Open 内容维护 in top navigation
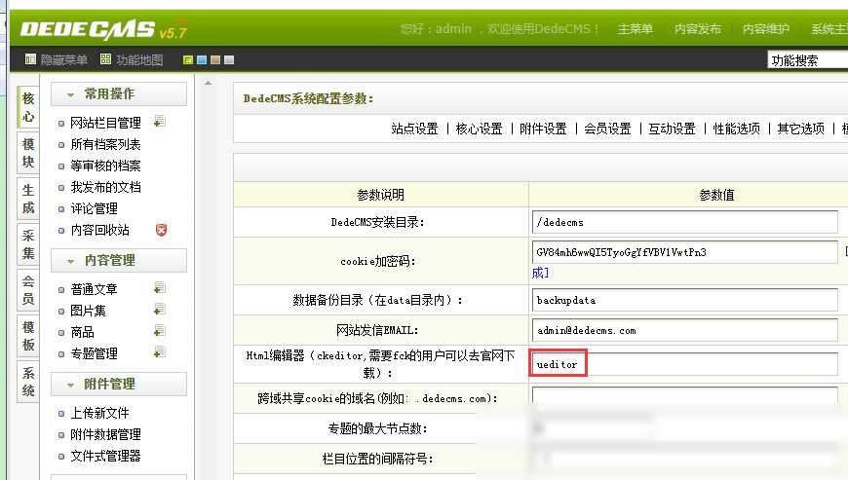 [766, 29]
